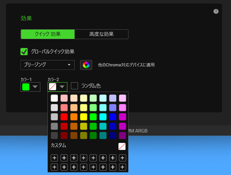Pick the bright yellow swatch

coord(84,117)
